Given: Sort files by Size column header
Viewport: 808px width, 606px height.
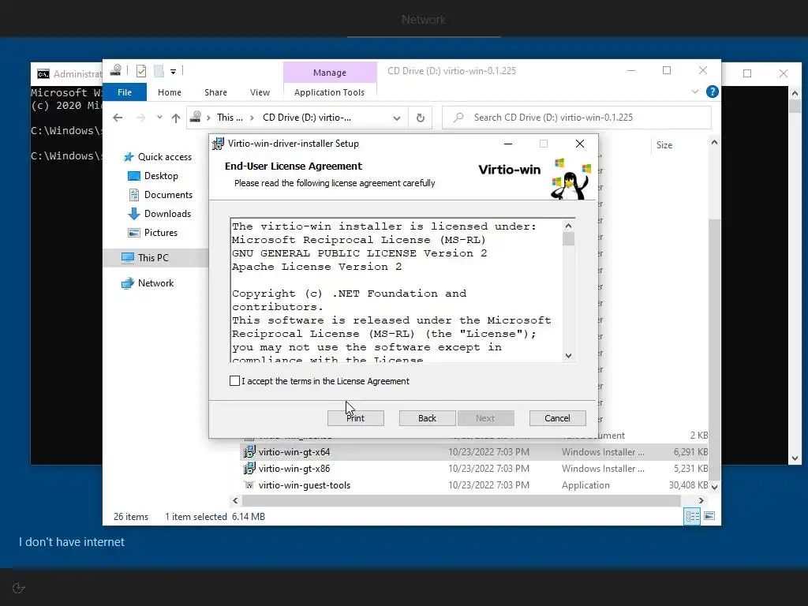Looking at the screenshot, I should 664,145.
